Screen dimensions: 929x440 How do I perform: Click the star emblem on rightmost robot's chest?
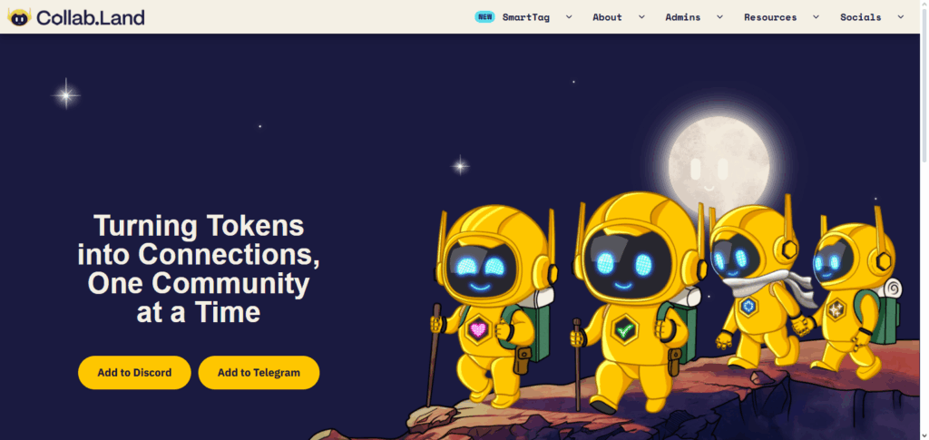[836, 309]
